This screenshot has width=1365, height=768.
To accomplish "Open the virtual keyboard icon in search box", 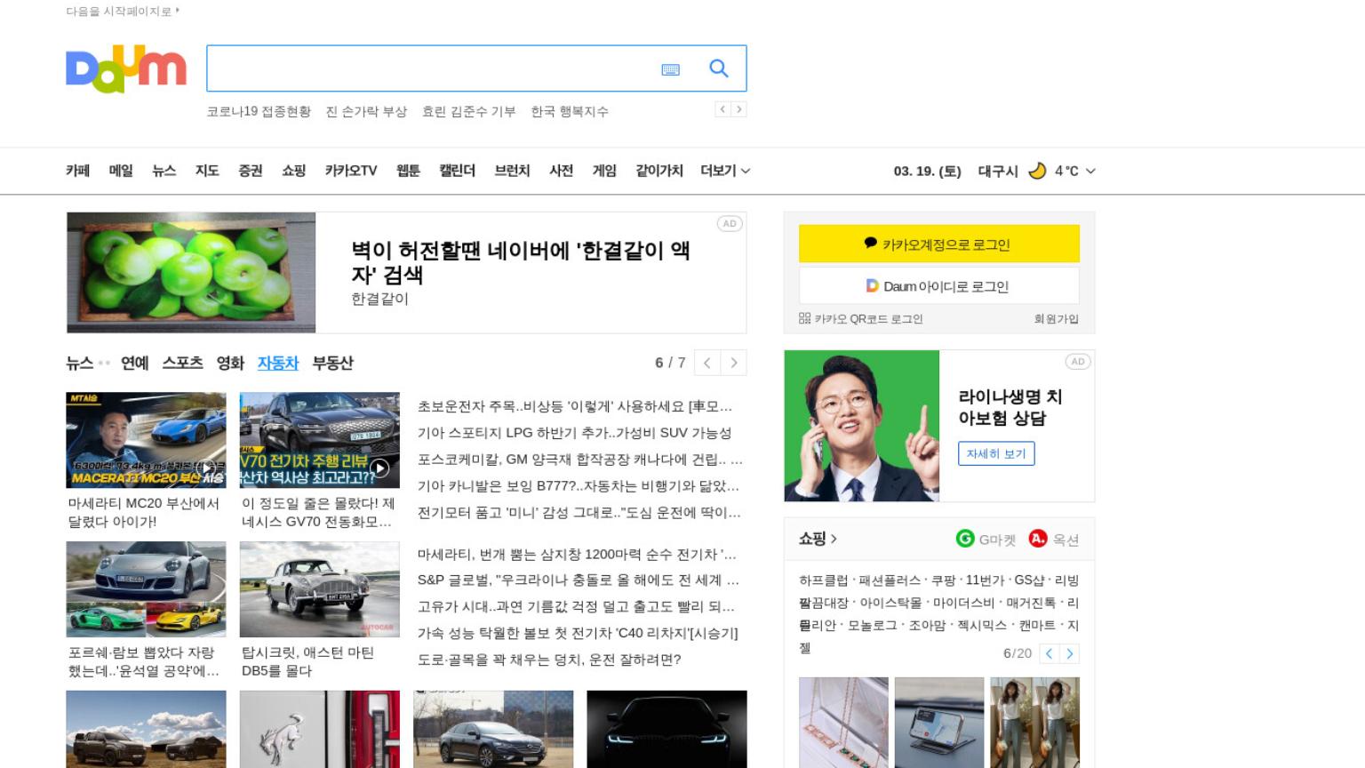I will (x=671, y=69).
